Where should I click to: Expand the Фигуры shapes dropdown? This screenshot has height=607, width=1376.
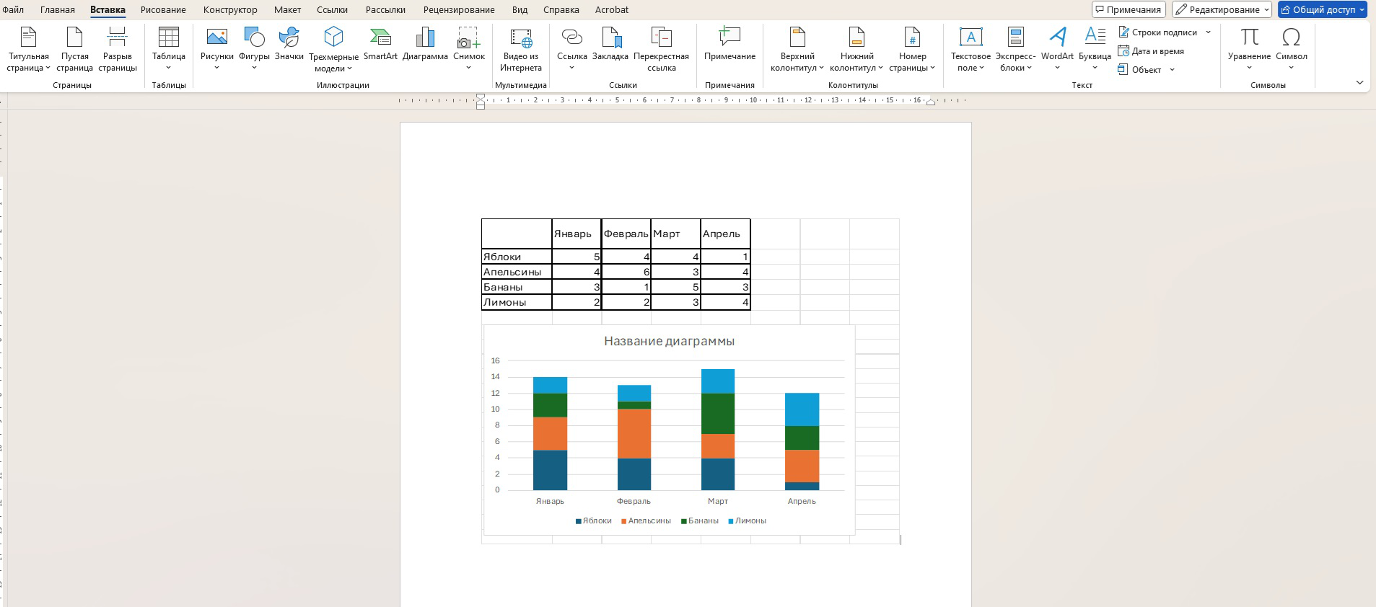pyautogui.click(x=254, y=68)
